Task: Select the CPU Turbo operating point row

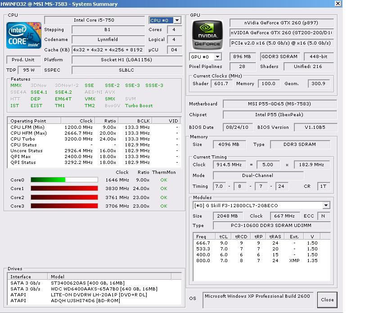Action: (x=94, y=139)
